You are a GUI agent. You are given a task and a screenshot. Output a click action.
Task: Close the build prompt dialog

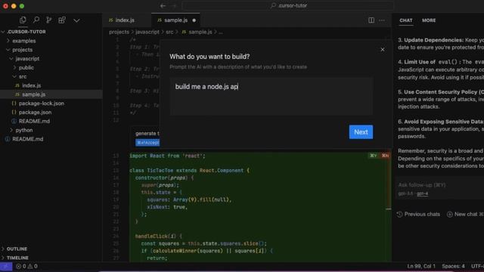point(383,49)
